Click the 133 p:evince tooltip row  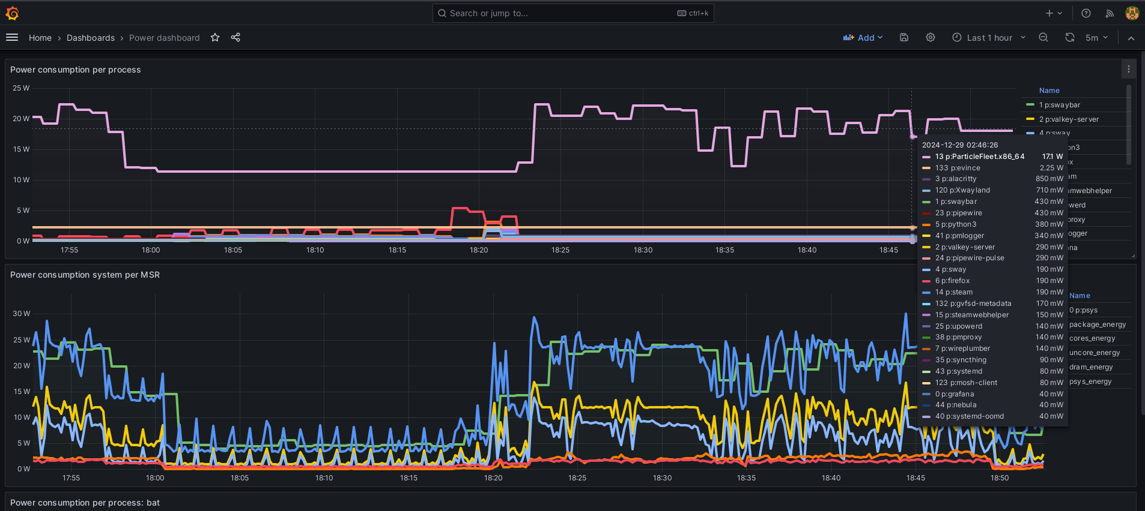992,168
